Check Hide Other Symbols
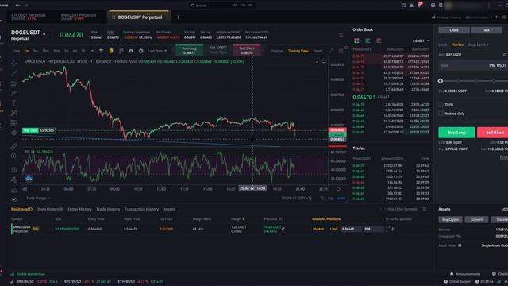 pos(383,209)
